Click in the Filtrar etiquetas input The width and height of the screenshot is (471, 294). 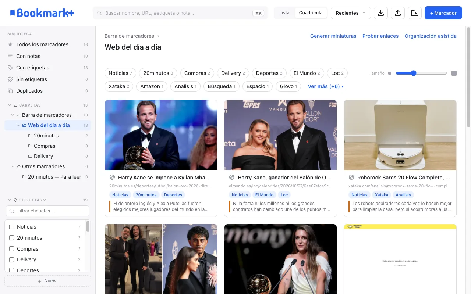[x=47, y=211]
